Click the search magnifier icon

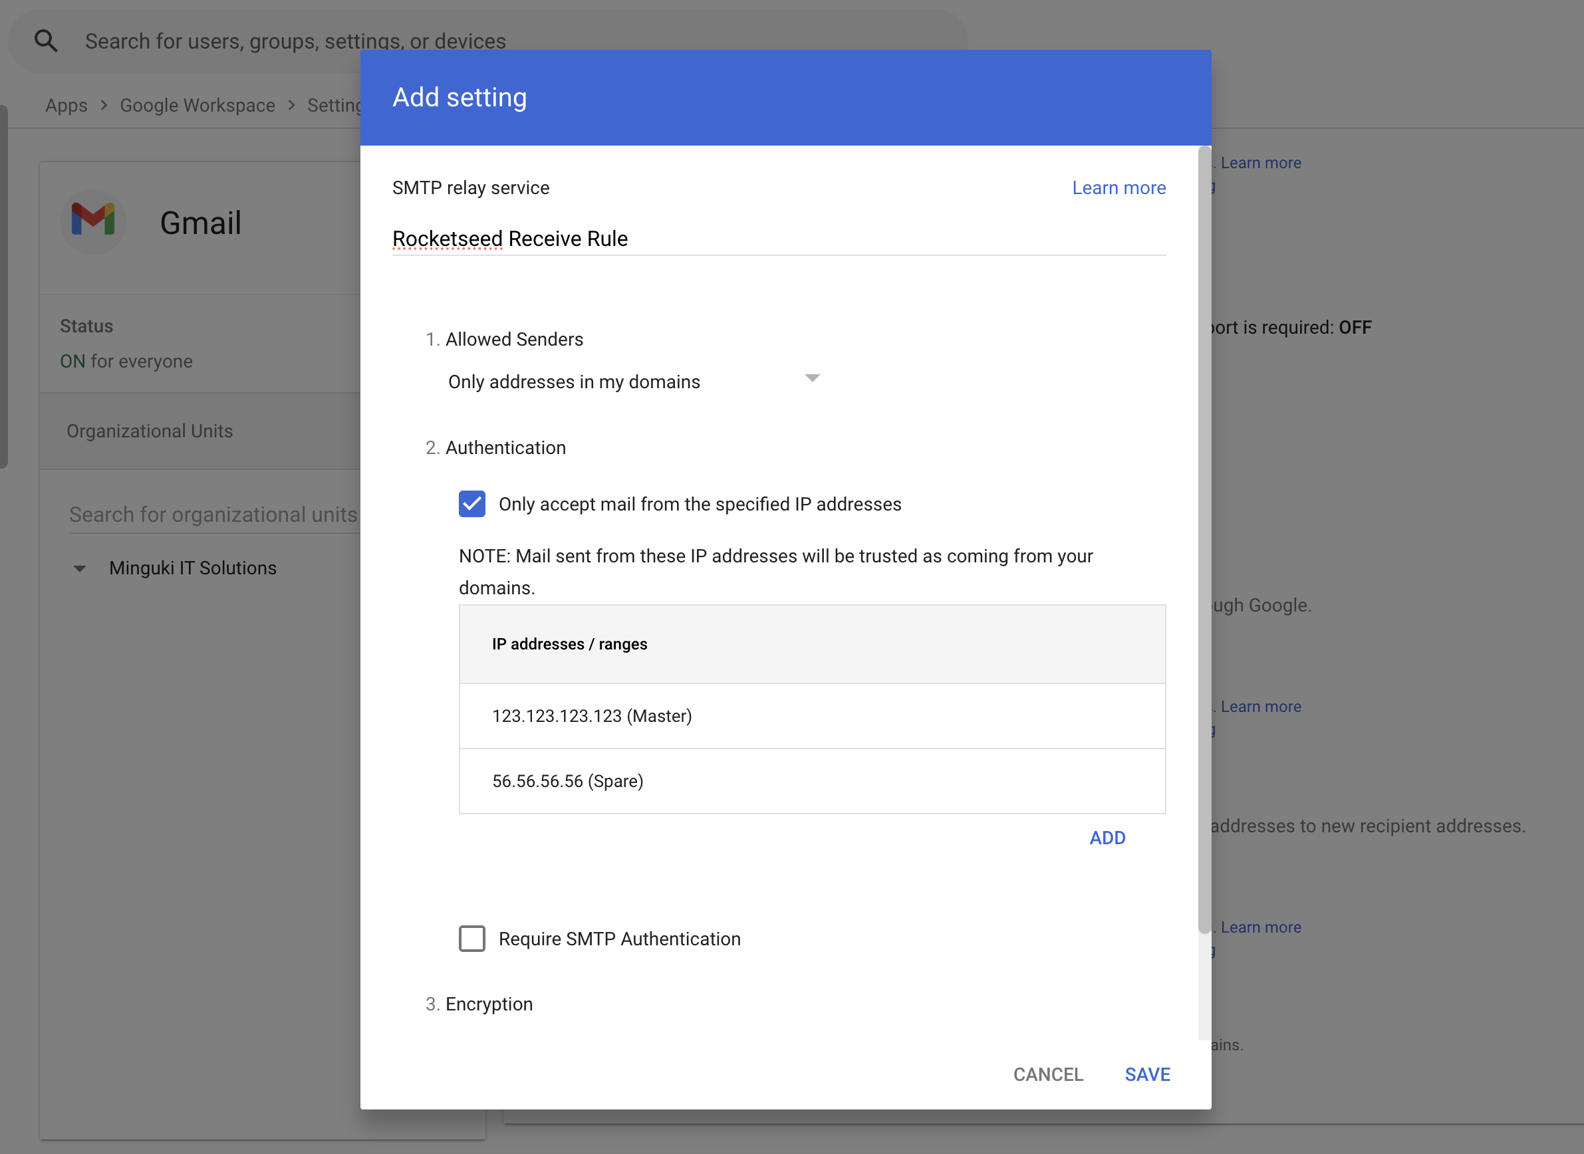pos(46,41)
